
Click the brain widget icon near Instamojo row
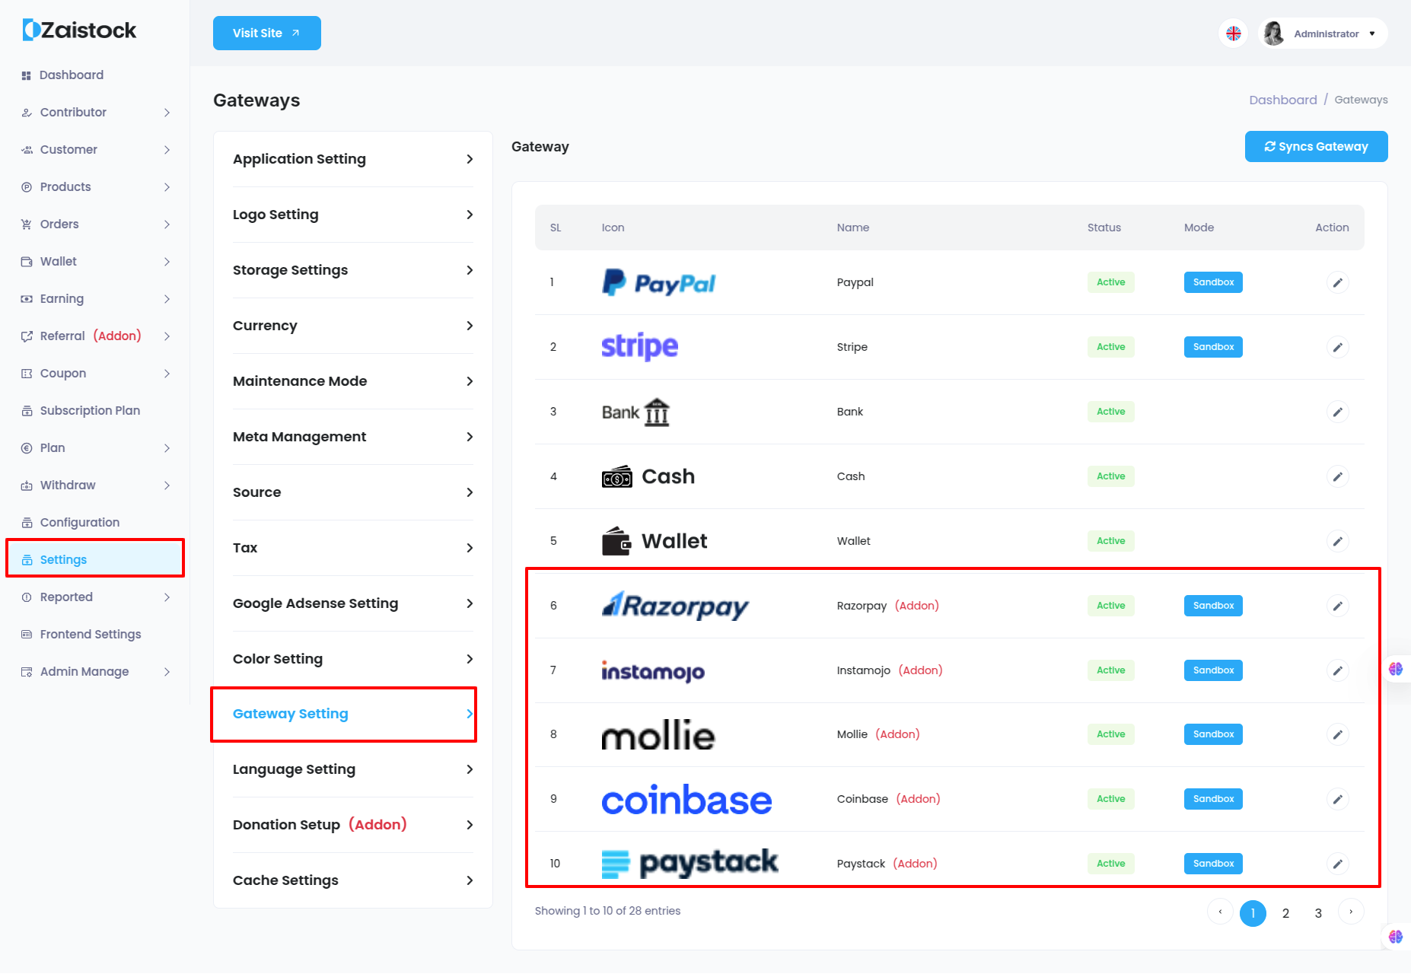[x=1396, y=669]
